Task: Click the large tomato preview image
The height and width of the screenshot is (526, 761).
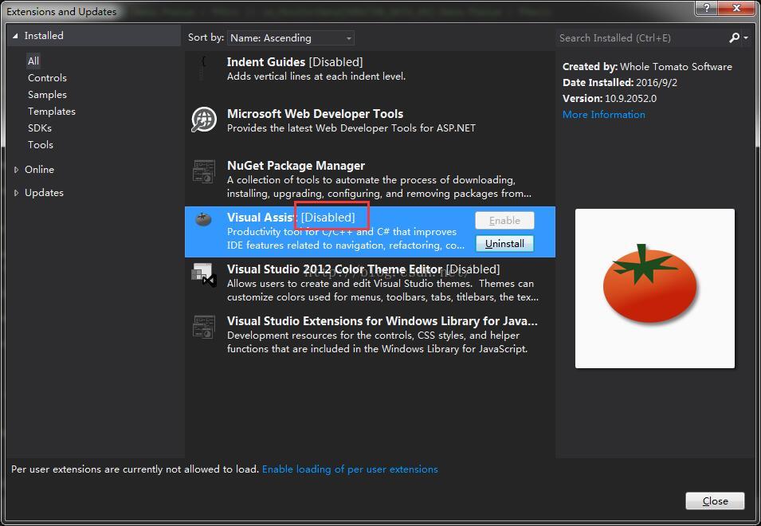Action: (x=655, y=289)
